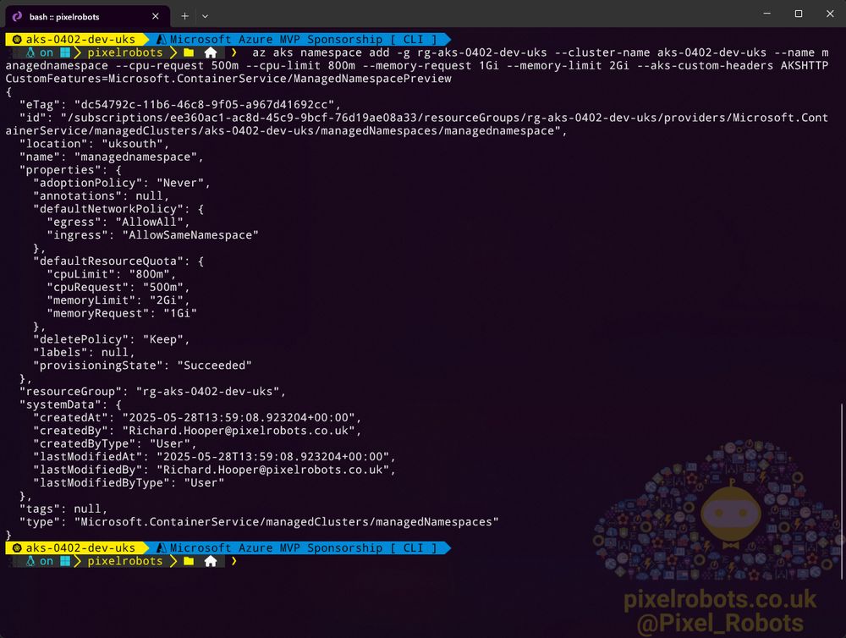Click at the bottom prompt cursor arrow
846x638 pixels.
pos(234,561)
